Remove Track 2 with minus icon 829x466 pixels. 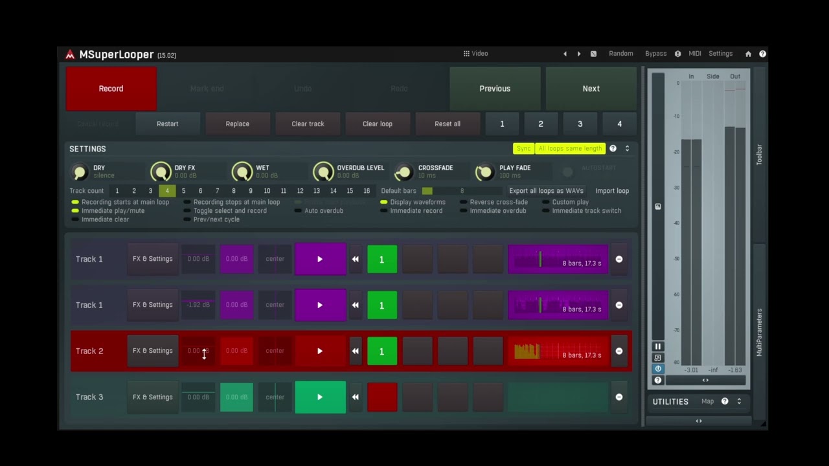click(619, 351)
